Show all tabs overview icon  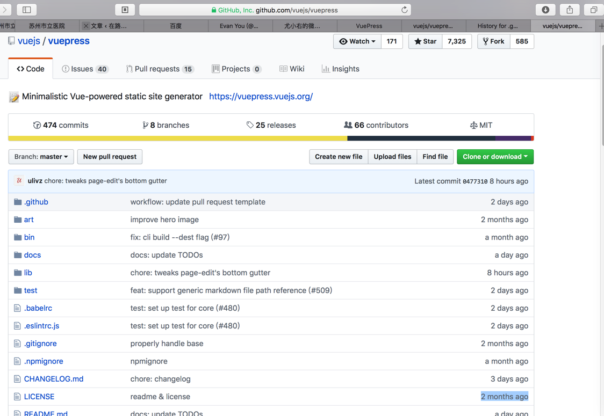click(x=594, y=10)
